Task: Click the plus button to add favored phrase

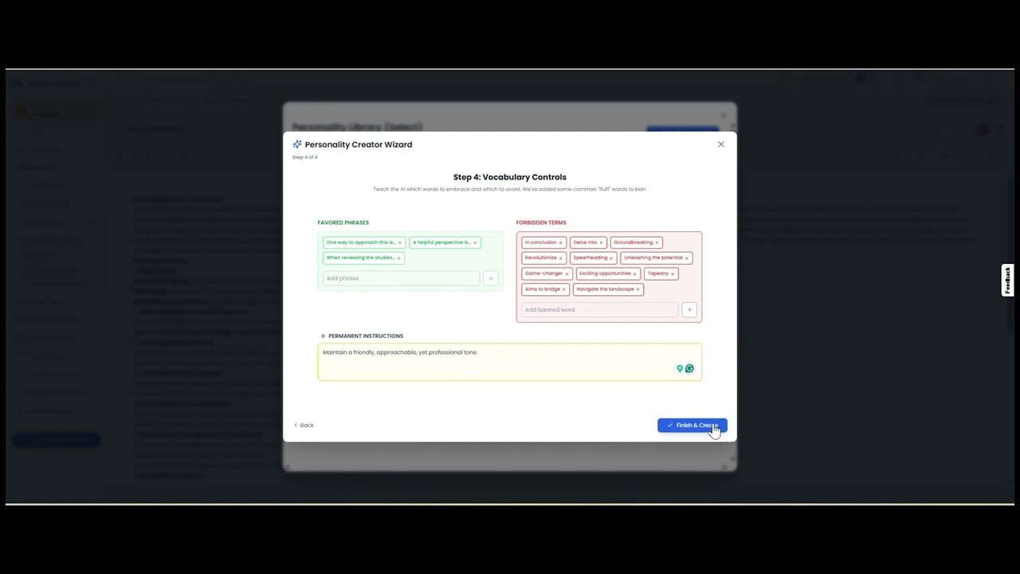Action: (491, 278)
